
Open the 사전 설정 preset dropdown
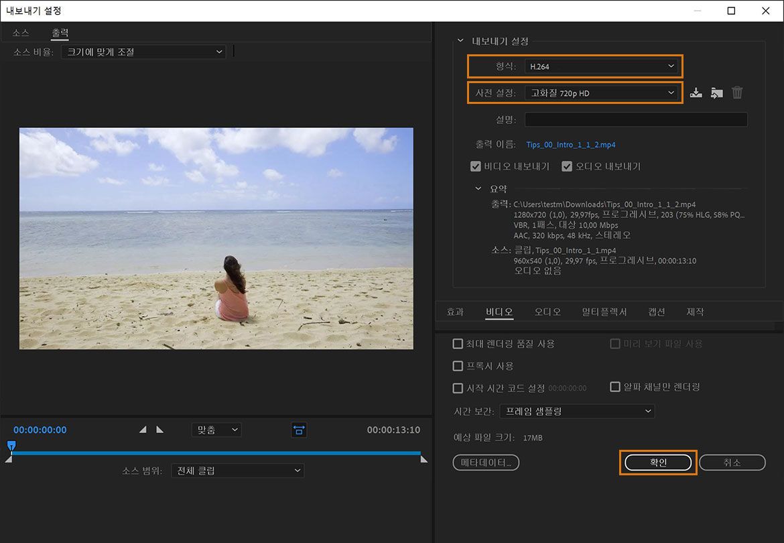602,93
